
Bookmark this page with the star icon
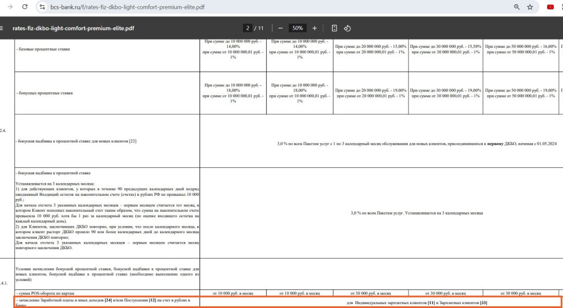point(530,7)
